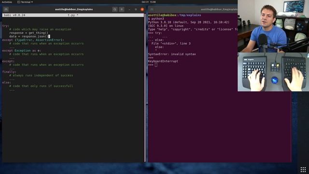The width and height of the screenshot is (309, 174).
Task: Click the t.py * filename in babi
Action: point(73,15)
